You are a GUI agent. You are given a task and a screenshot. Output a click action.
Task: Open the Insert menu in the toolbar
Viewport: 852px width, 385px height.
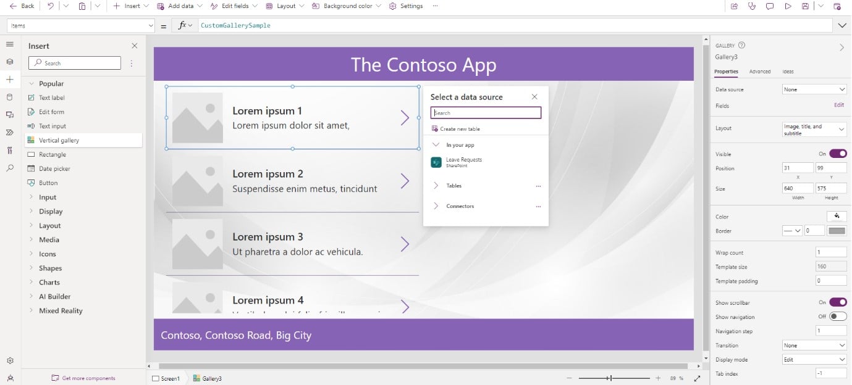[131, 6]
